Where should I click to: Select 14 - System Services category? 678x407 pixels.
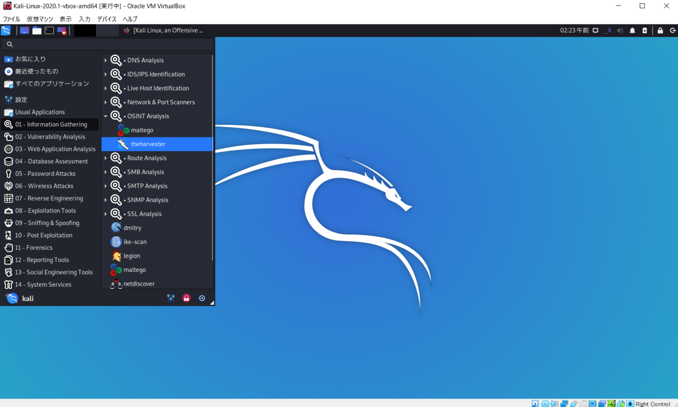50,284
